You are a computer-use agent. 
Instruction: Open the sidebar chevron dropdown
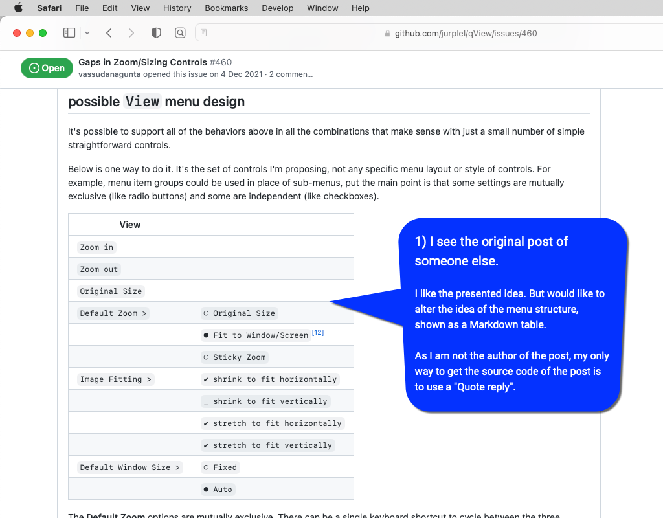pyautogui.click(x=87, y=32)
